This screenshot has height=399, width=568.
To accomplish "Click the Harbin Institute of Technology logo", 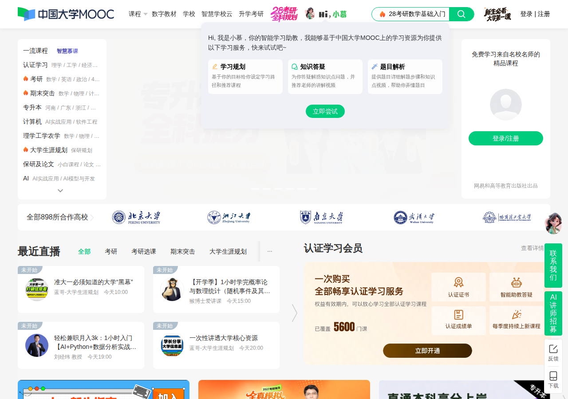I will coord(507,217).
